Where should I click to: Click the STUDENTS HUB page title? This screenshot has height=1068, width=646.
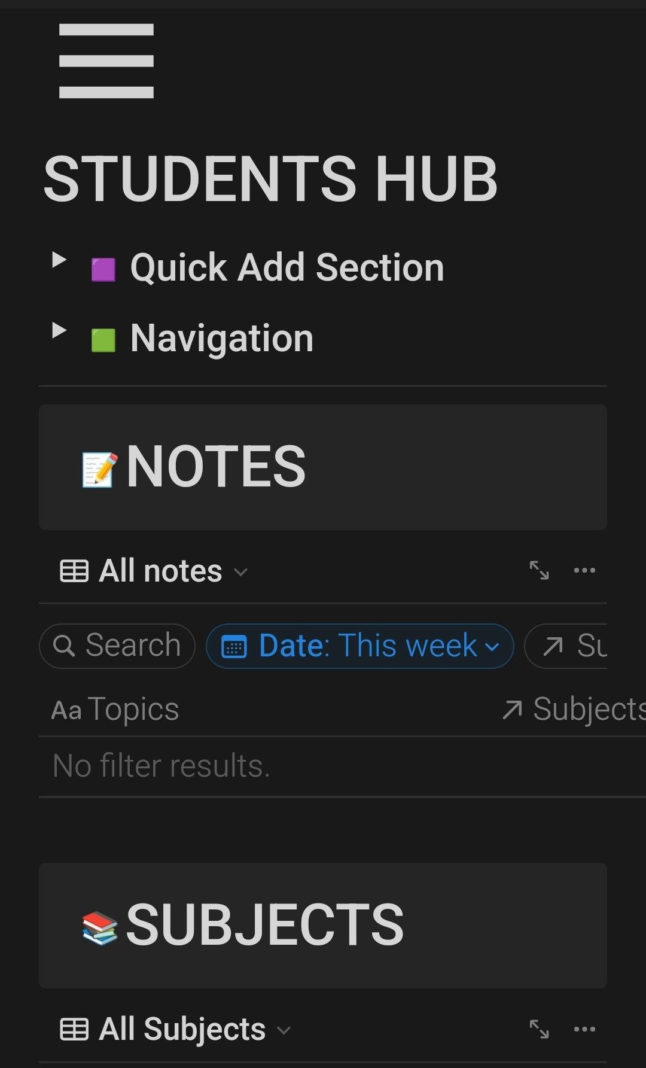point(270,179)
